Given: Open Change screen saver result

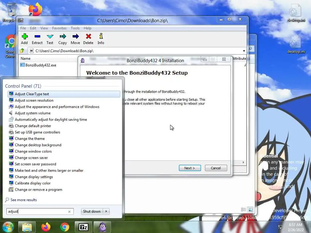Looking at the screenshot, I should tap(64, 158).
